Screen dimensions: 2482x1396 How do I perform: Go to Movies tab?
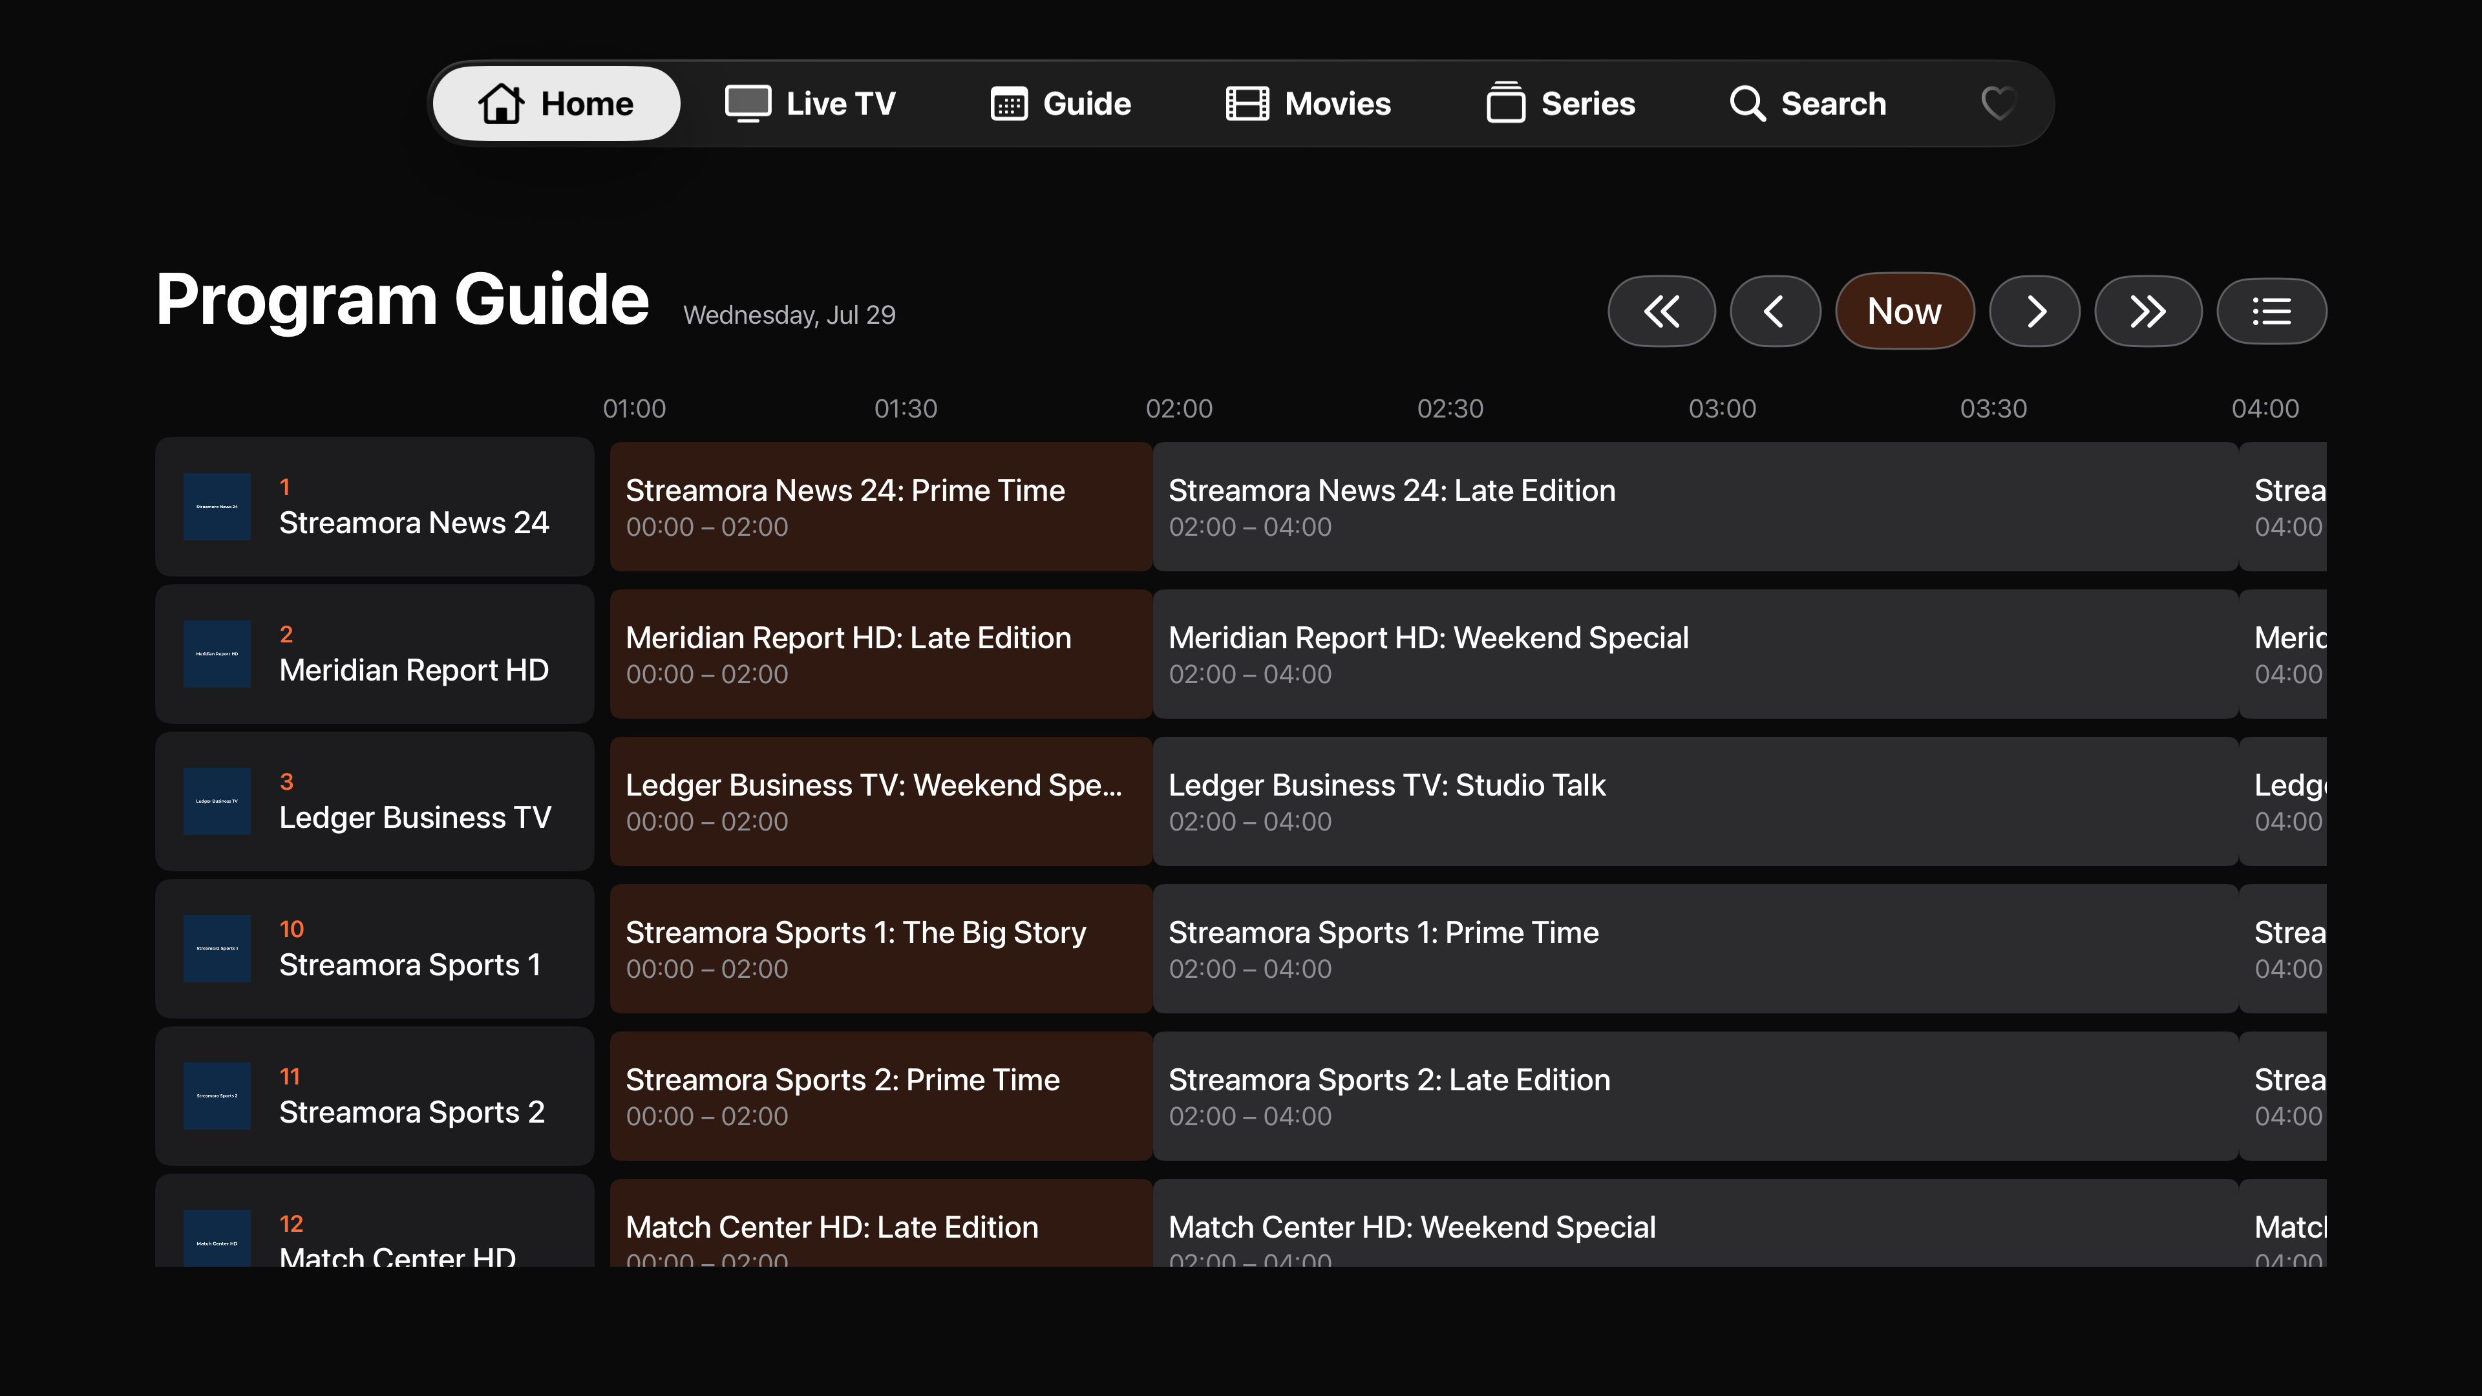[x=1308, y=103]
